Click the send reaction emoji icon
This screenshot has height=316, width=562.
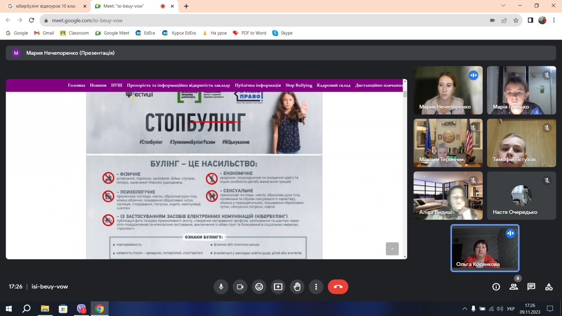259,287
